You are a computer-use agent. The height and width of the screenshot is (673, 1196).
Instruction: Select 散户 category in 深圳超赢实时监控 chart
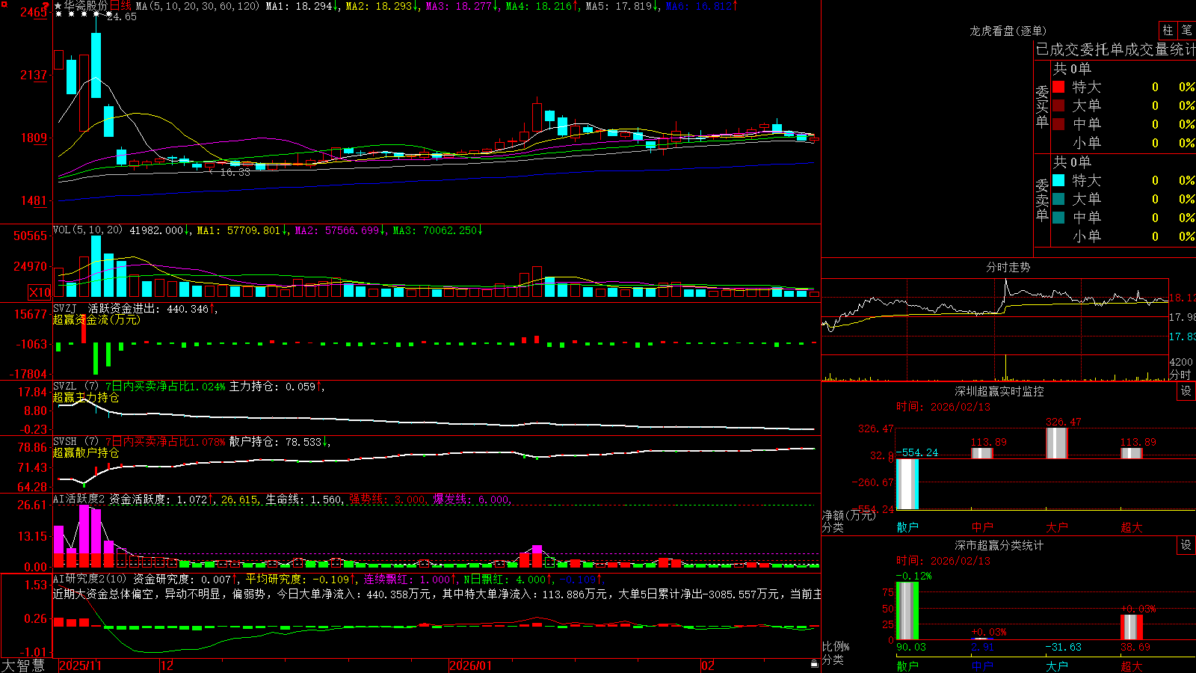(907, 527)
